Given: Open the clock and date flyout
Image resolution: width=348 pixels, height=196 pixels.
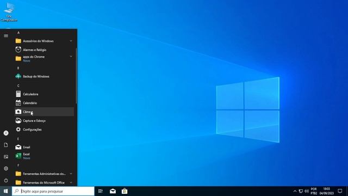Looking at the screenshot, I should click(x=326, y=191).
